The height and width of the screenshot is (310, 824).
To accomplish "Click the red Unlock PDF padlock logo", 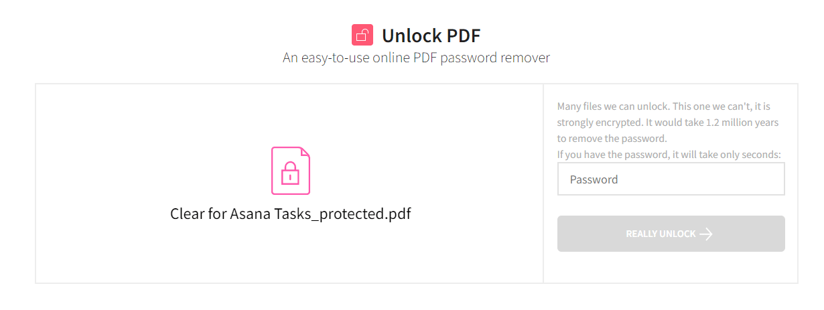I will pyautogui.click(x=362, y=35).
